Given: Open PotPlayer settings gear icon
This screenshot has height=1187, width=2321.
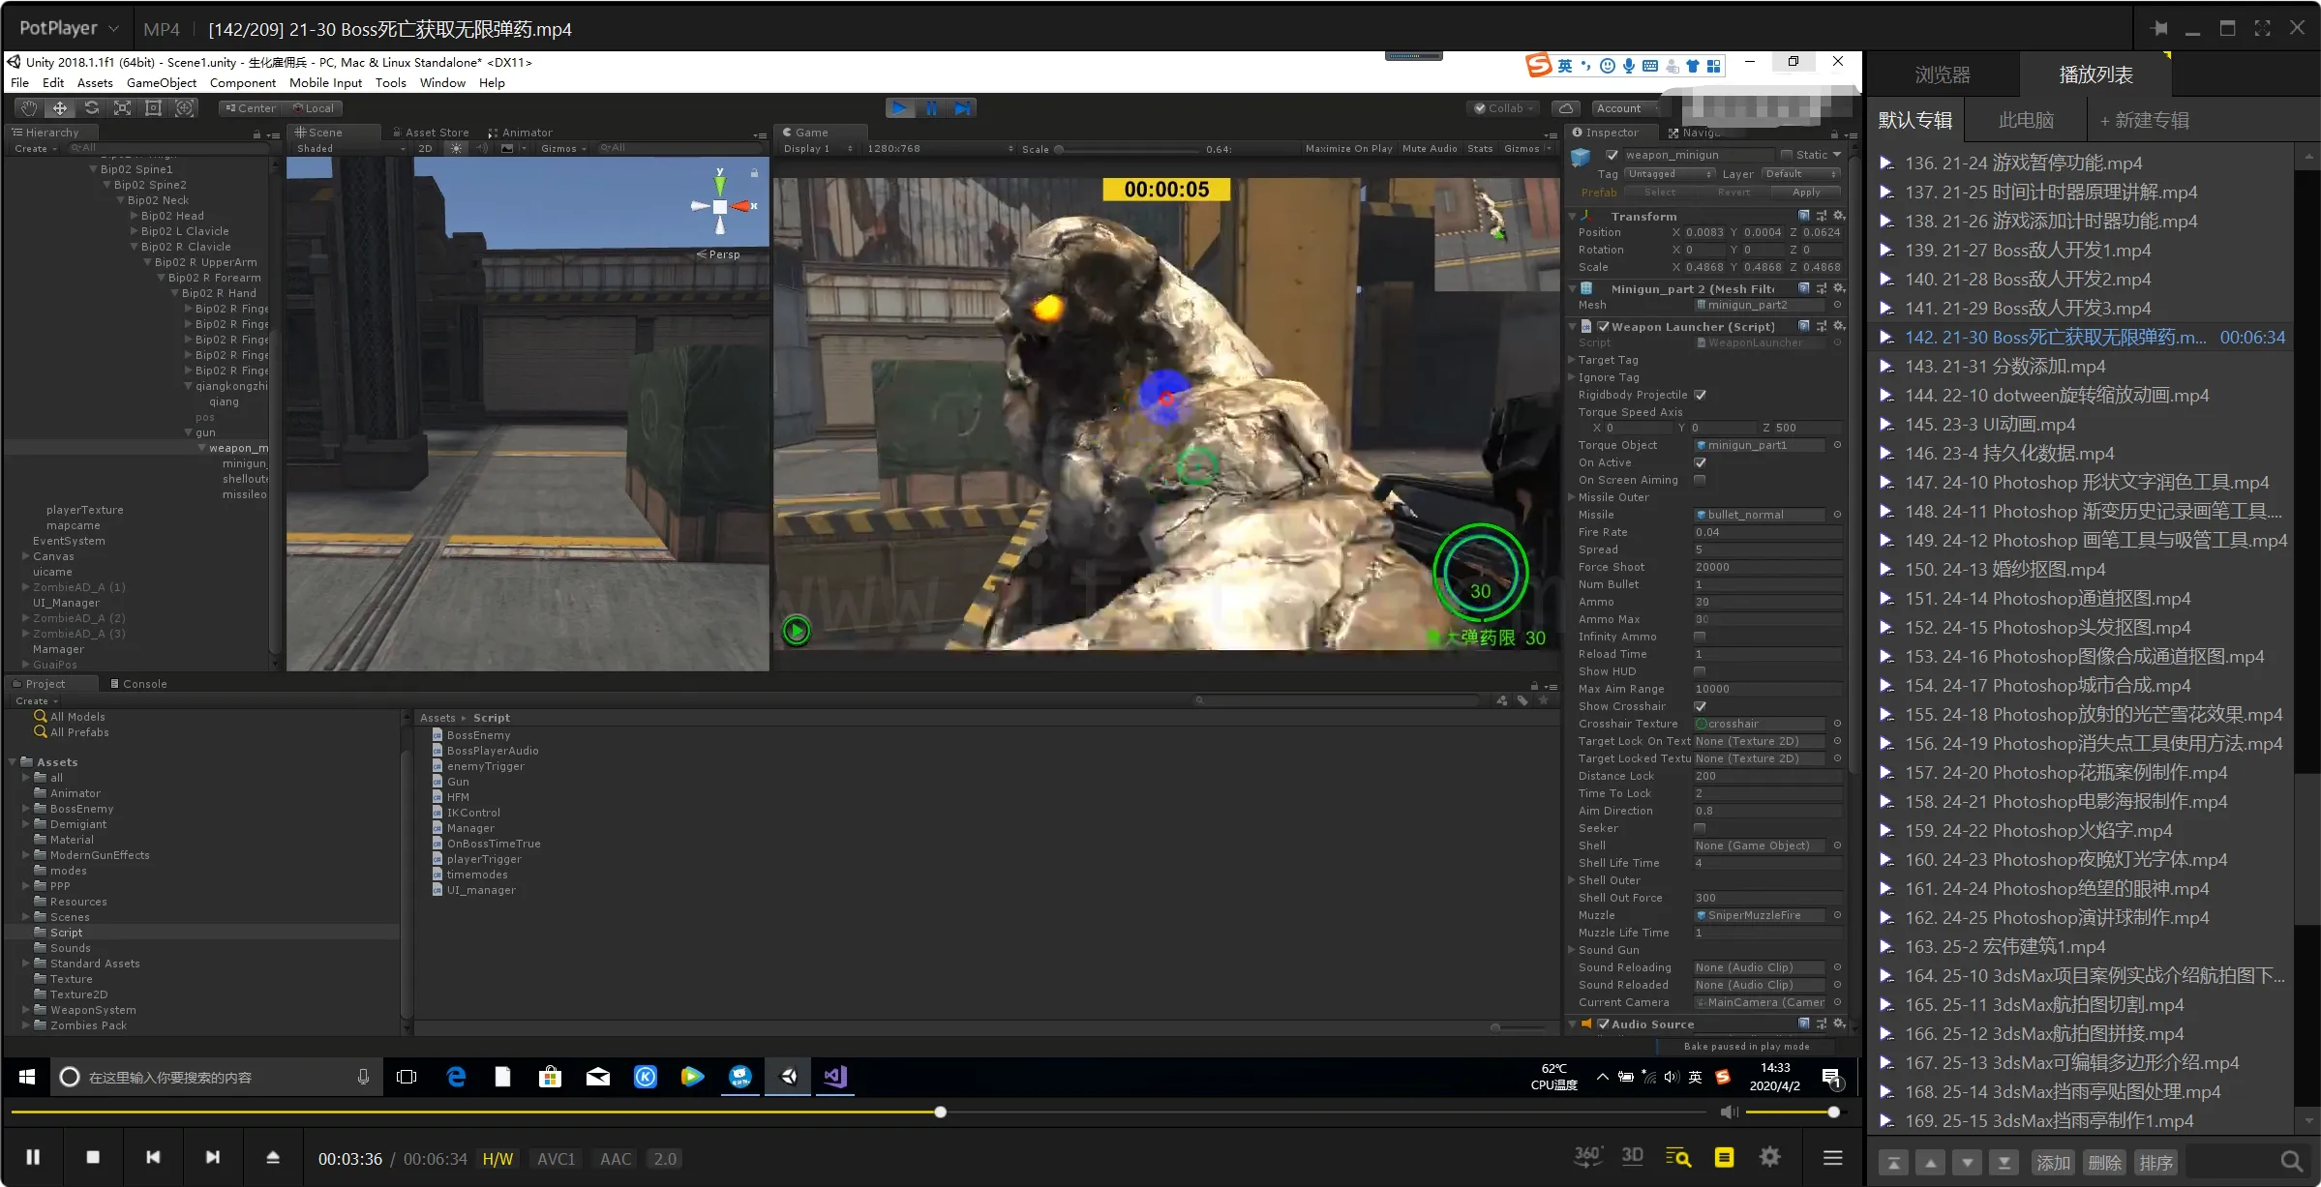Looking at the screenshot, I should pyautogui.click(x=1770, y=1157).
